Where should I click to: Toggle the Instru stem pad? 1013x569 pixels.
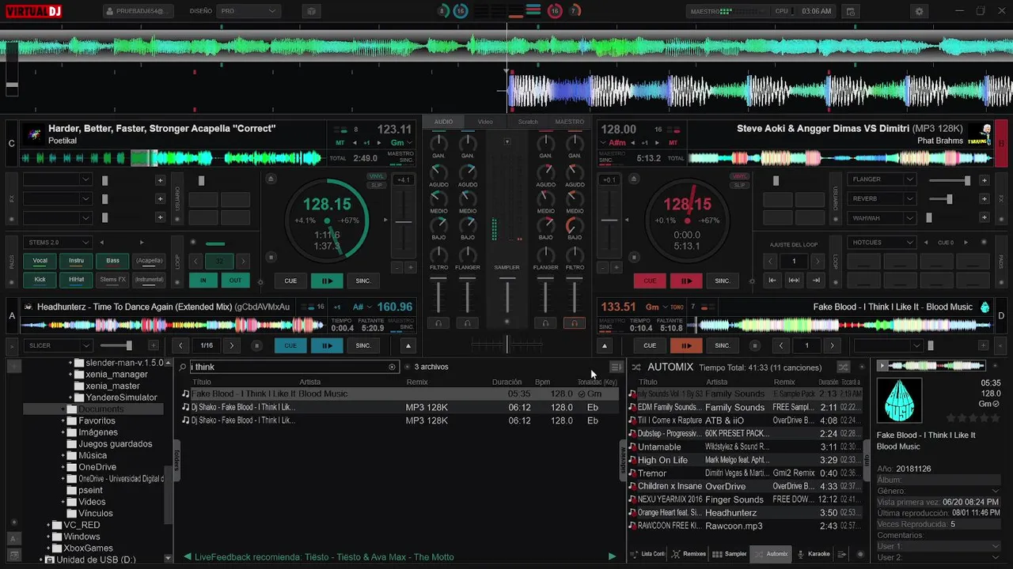76,260
